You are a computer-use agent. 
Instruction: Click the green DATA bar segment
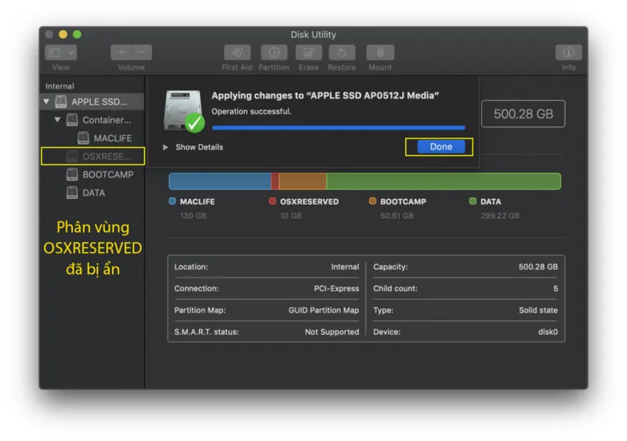[x=444, y=181]
